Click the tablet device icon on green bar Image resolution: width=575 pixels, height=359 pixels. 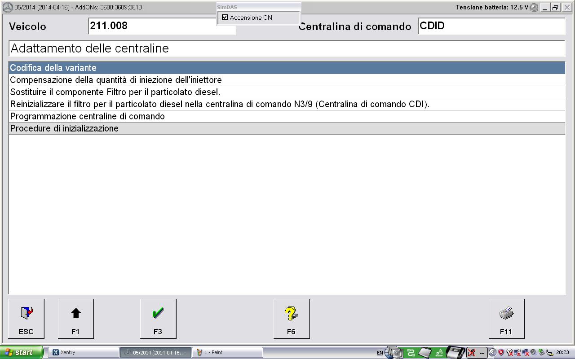click(x=425, y=353)
